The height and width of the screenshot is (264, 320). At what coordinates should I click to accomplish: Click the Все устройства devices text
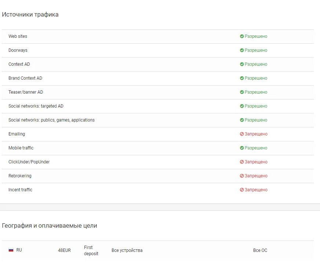point(127,250)
